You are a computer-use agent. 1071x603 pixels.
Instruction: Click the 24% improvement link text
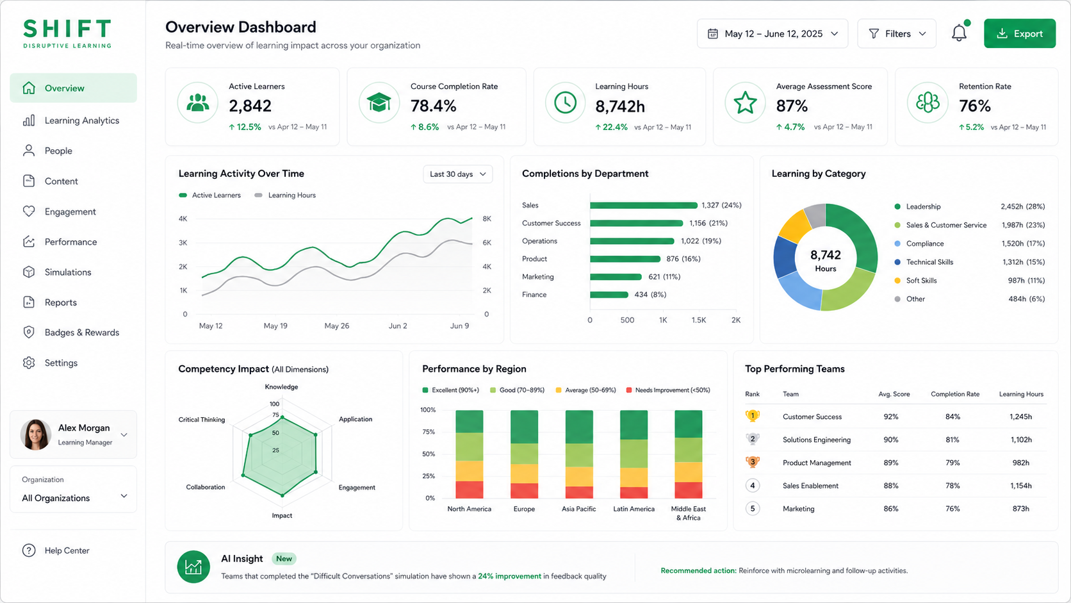[509, 576]
